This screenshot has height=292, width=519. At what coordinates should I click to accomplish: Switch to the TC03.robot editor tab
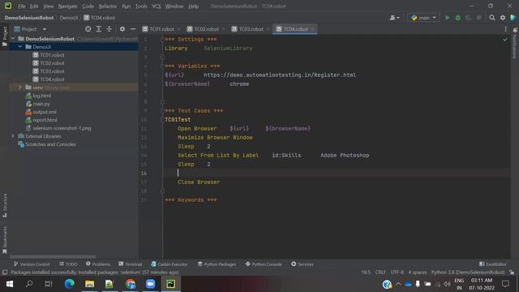(251, 29)
